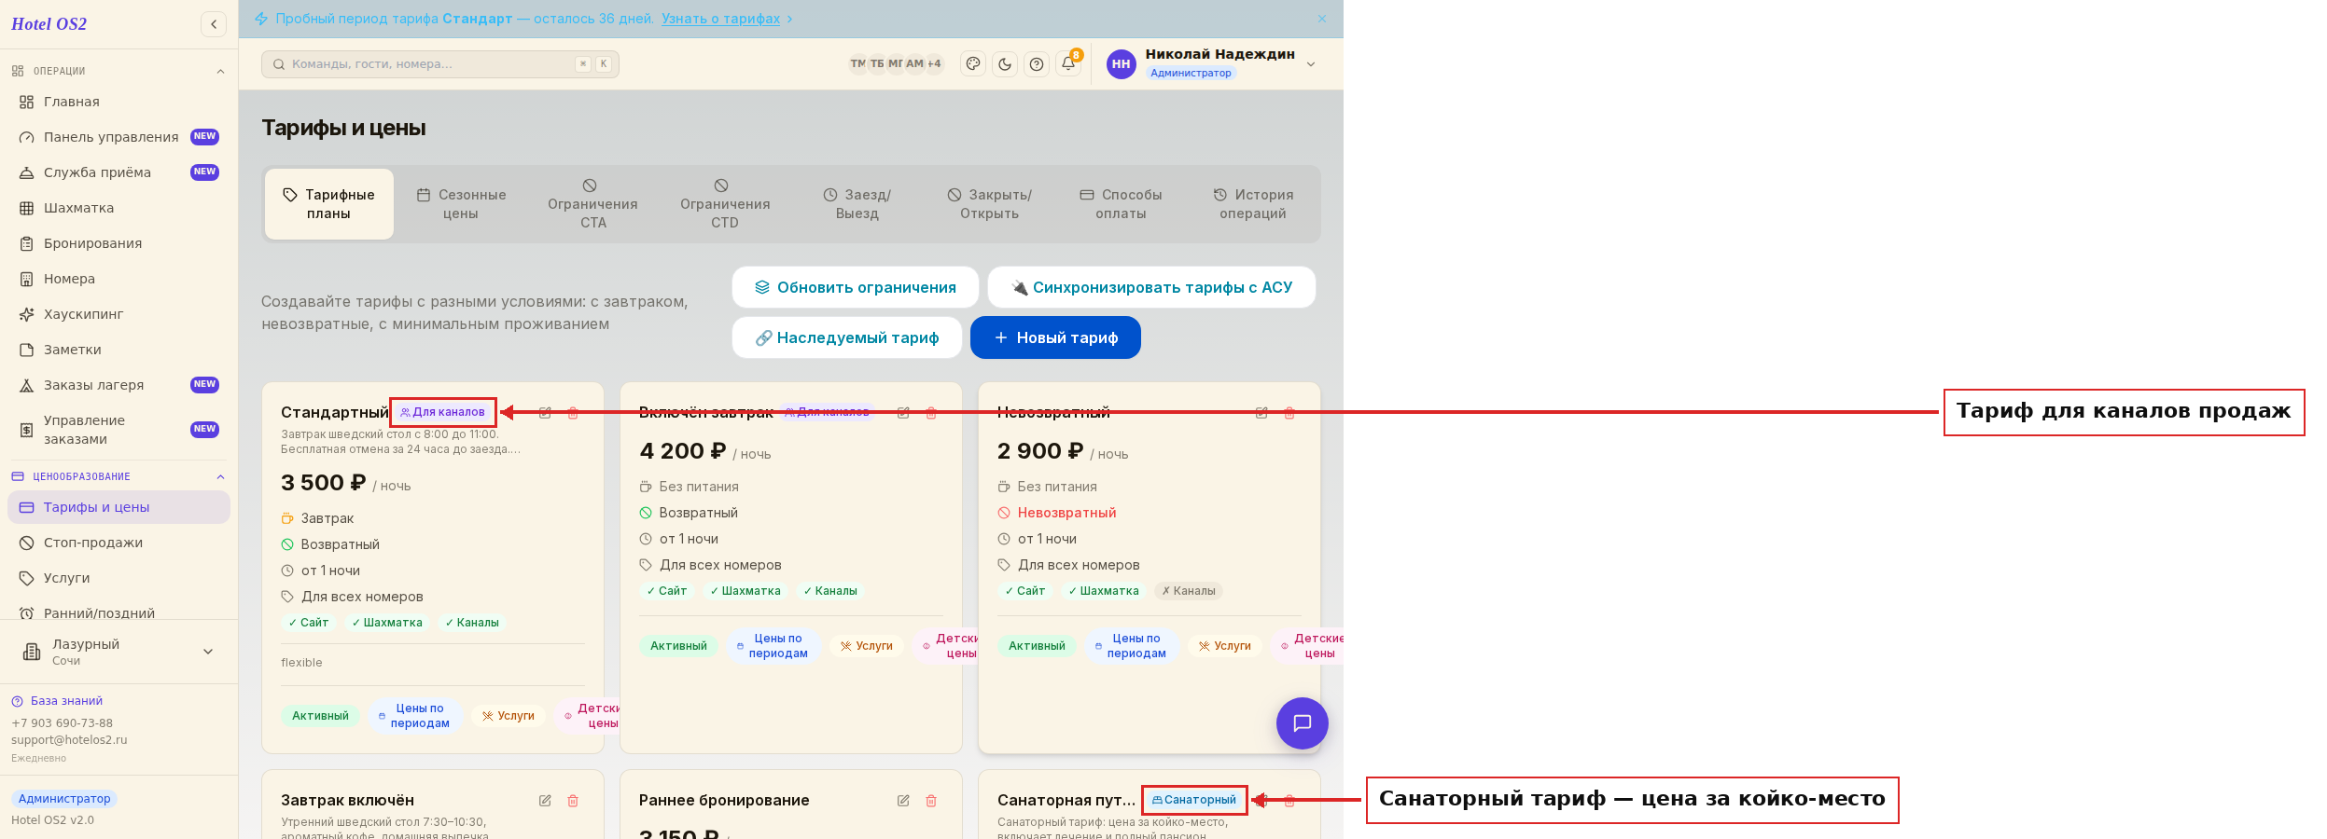The image size is (2327, 839).
Task: Open notifications bell with badge 8
Action: 1068,63
